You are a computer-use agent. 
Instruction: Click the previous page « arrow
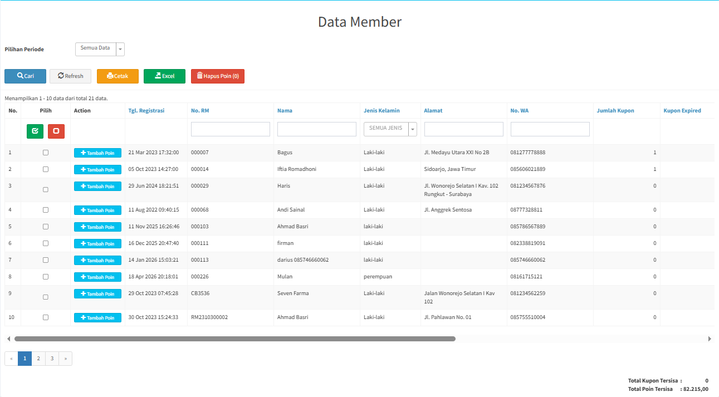click(11, 359)
